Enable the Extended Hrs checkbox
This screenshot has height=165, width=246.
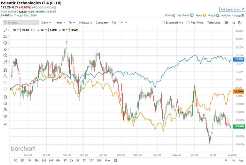163,23
